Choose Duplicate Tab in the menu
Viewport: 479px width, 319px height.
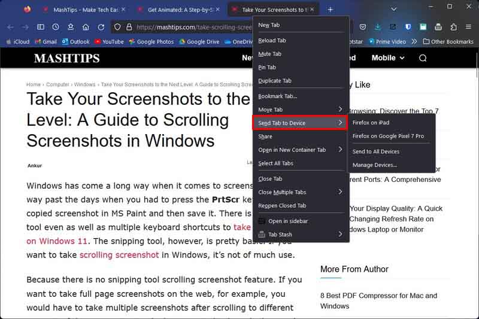[x=301, y=81]
